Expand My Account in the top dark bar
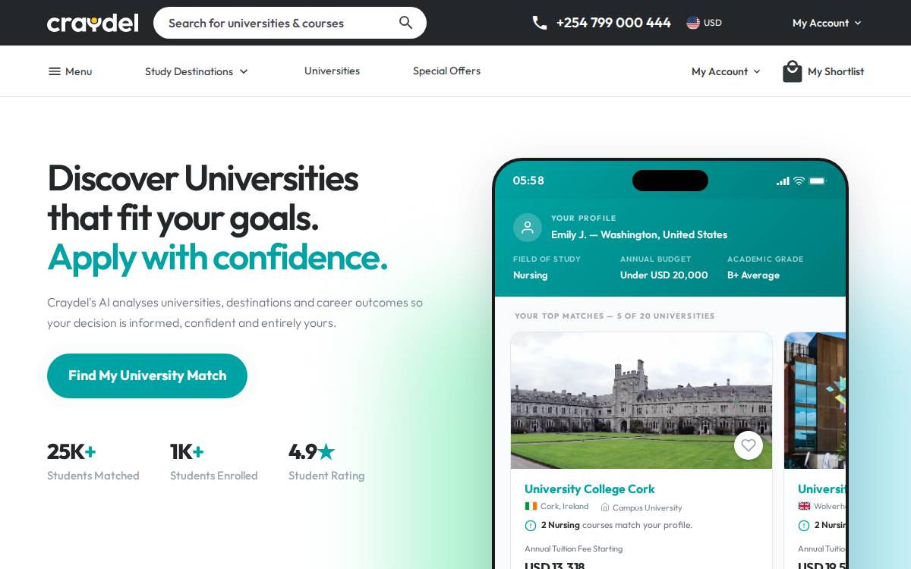Image resolution: width=911 pixels, height=569 pixels. (x=827, y=23)
